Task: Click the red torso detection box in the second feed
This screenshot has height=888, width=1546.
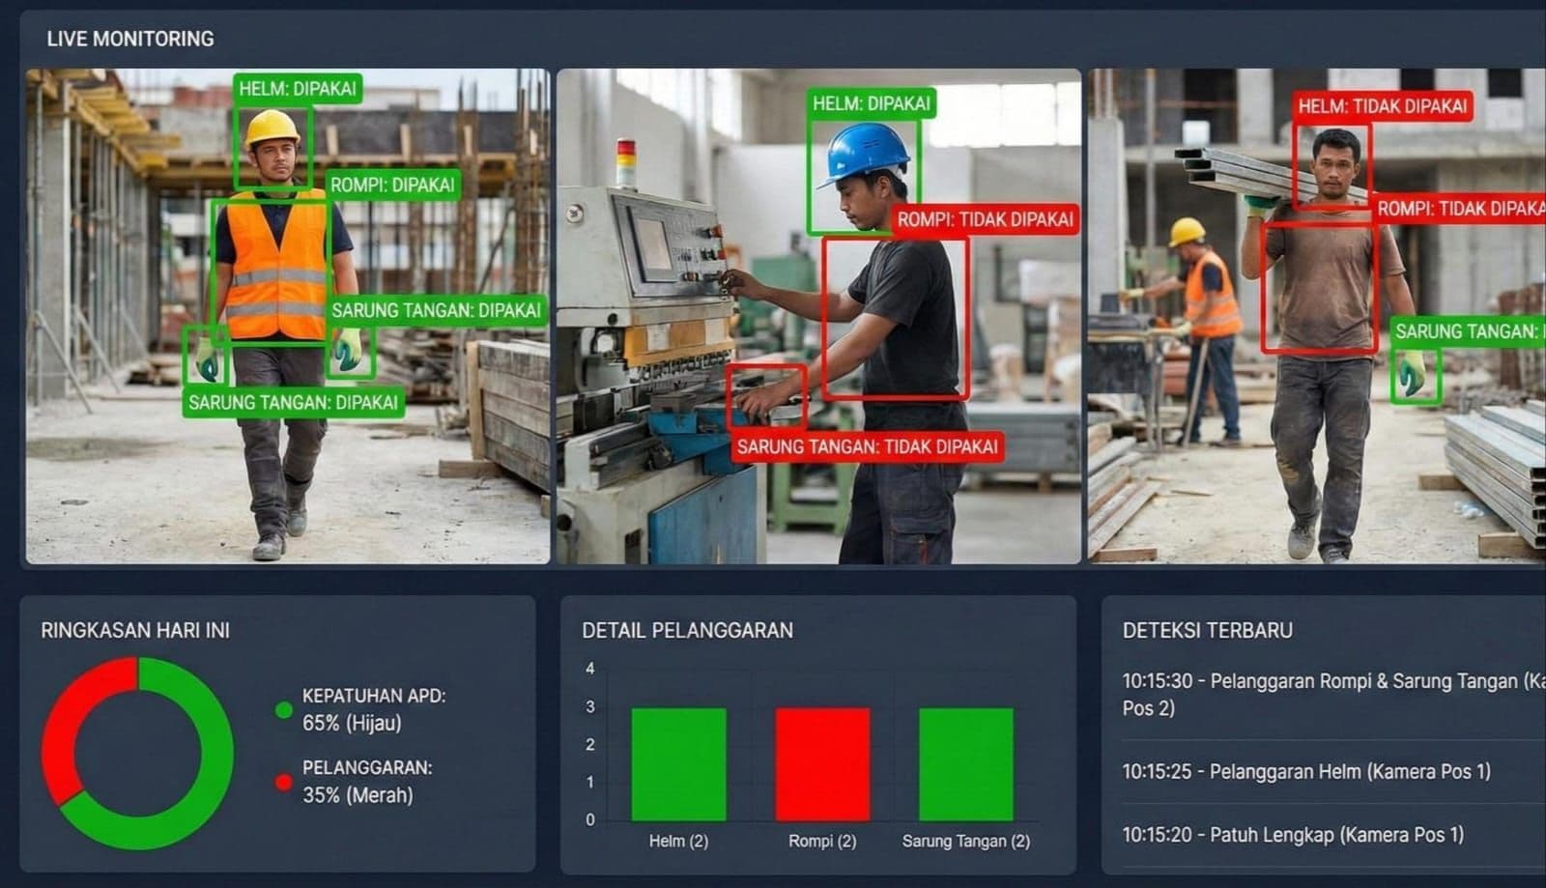Action: point(895,318)
